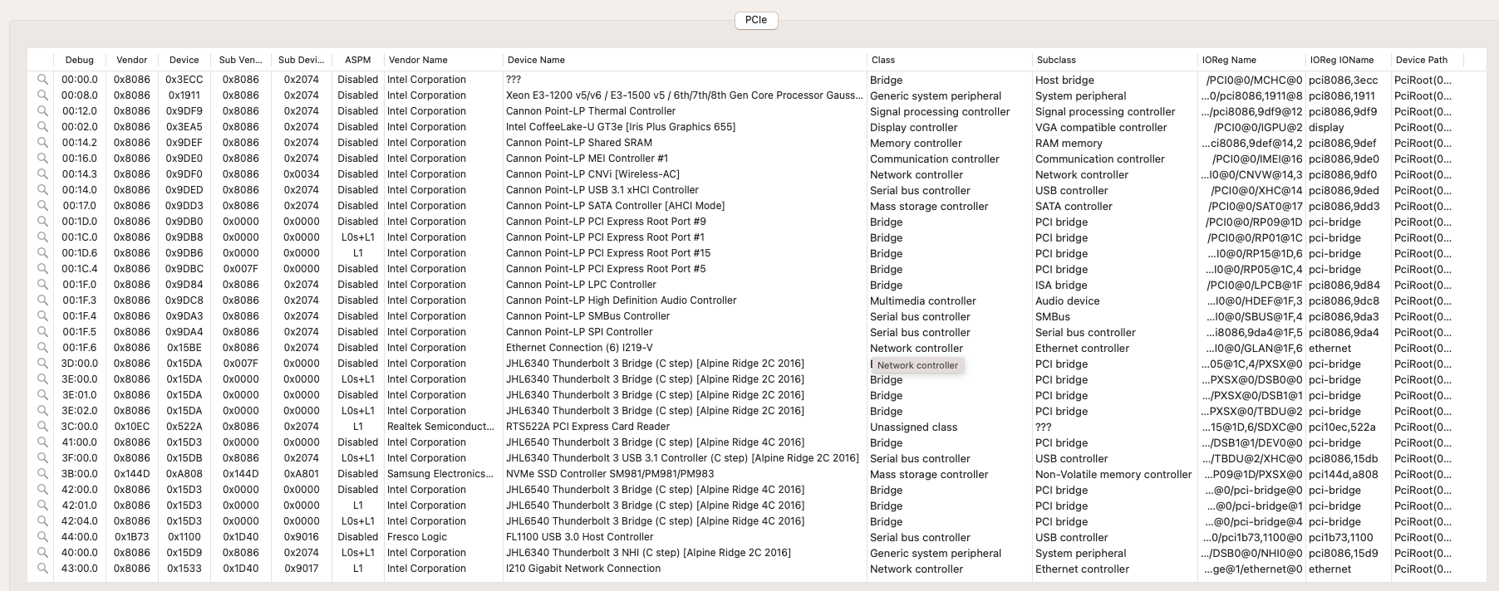Select the Cannon Point-LP SATA Controller row
Viewport: 1499px width, 591px height.
tap(756, 206)
